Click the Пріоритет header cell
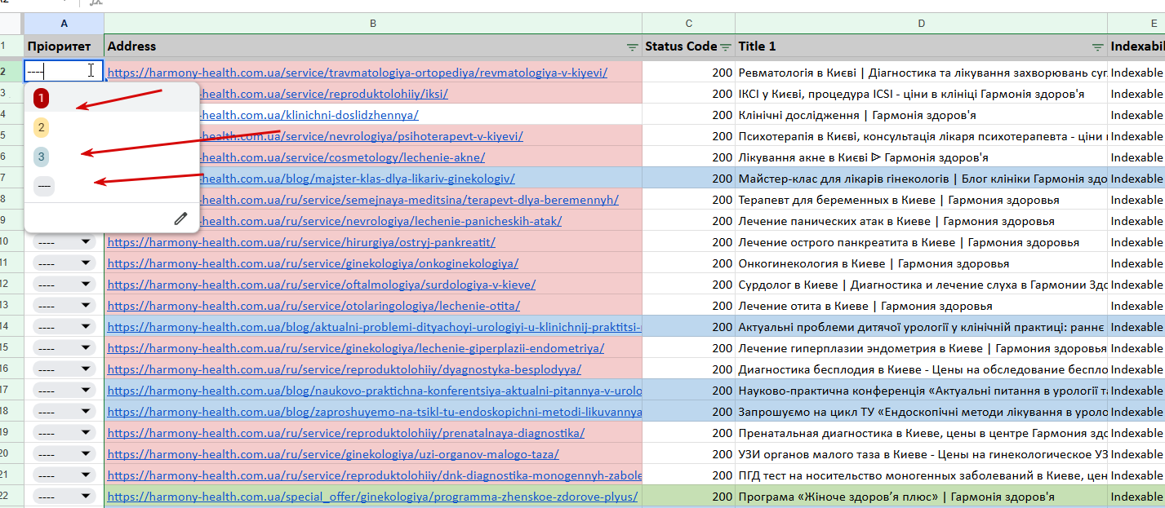 pyautogui.click(x=64, y=46)
